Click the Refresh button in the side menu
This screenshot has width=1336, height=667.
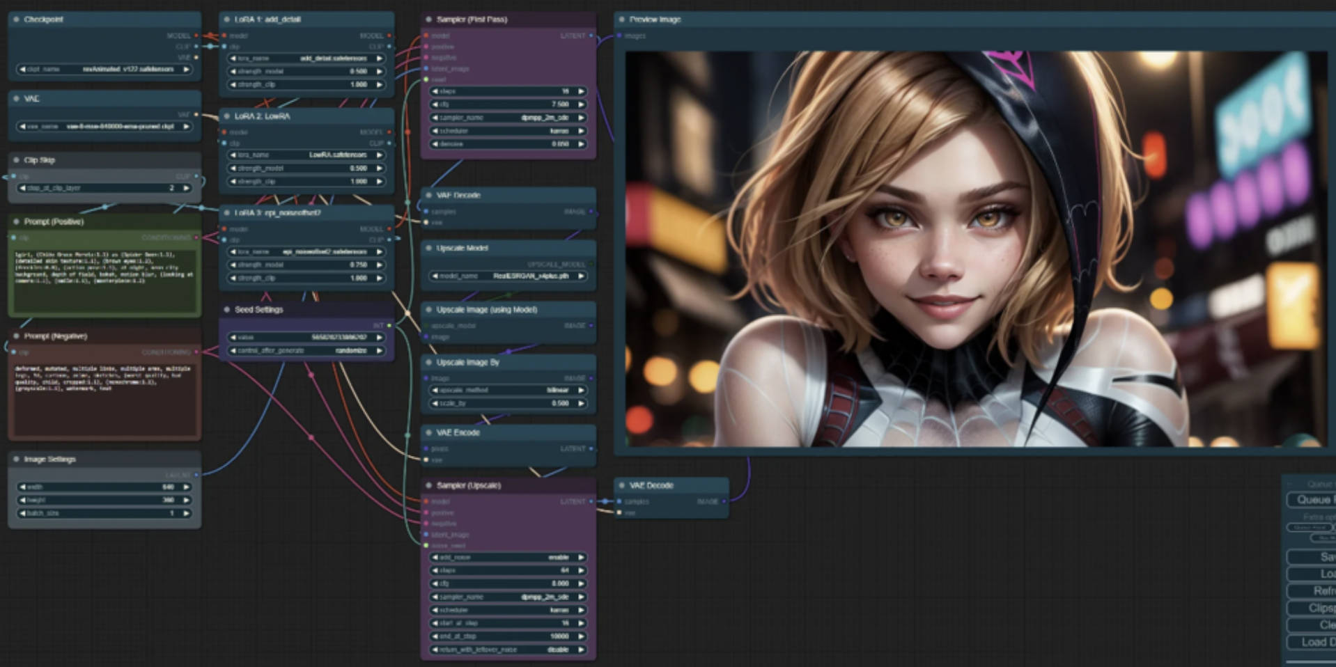pos(1312,591)
